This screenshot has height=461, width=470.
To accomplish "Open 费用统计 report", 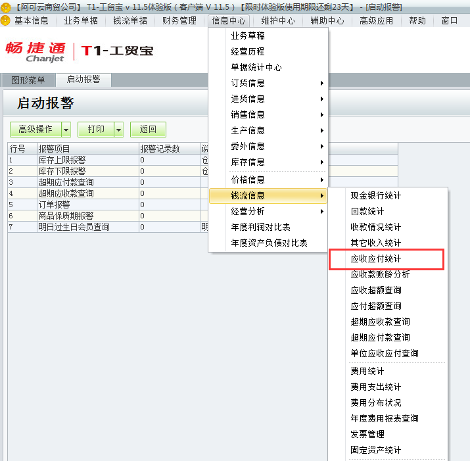I will (388, 371).
